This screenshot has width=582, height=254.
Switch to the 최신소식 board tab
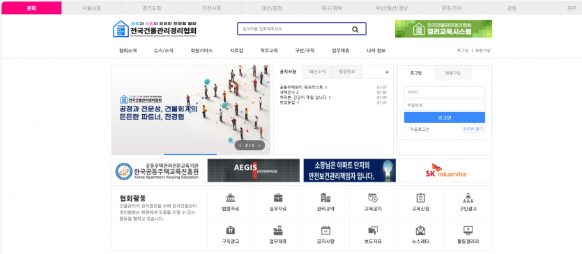pos(317,72)
